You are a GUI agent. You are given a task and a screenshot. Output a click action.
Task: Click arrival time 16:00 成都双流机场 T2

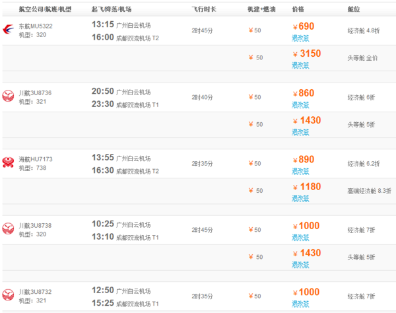[x=125, y=38]
